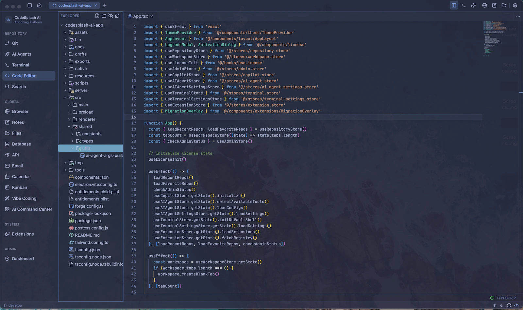Close the codesplash-ai-app tab
Viewport: 523px width, 310px height.
pos(95,5)
